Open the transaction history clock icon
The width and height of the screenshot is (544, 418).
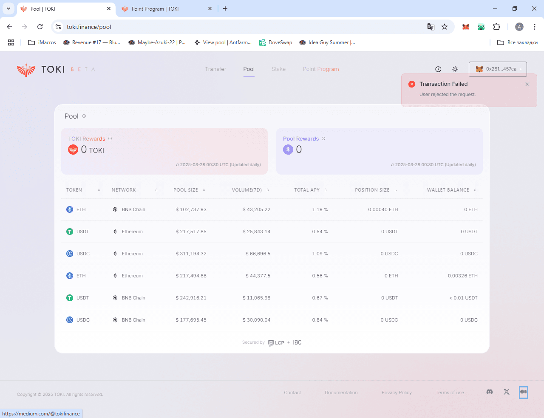pos(438,69)
